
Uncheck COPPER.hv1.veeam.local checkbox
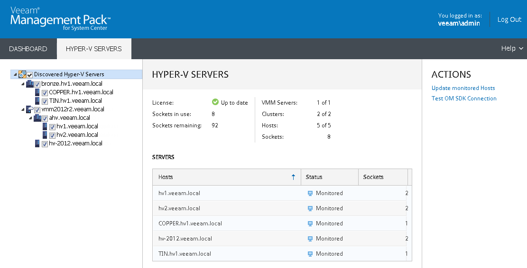(x=45, y=93)
